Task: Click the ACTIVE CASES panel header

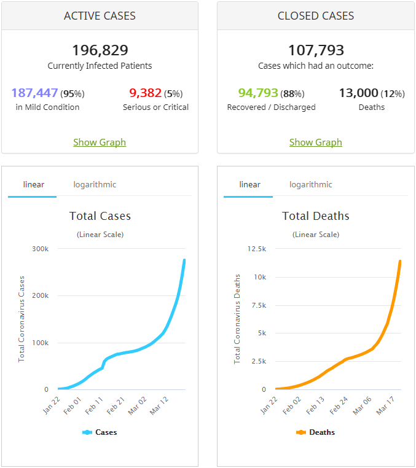Action: coord(100,16)
